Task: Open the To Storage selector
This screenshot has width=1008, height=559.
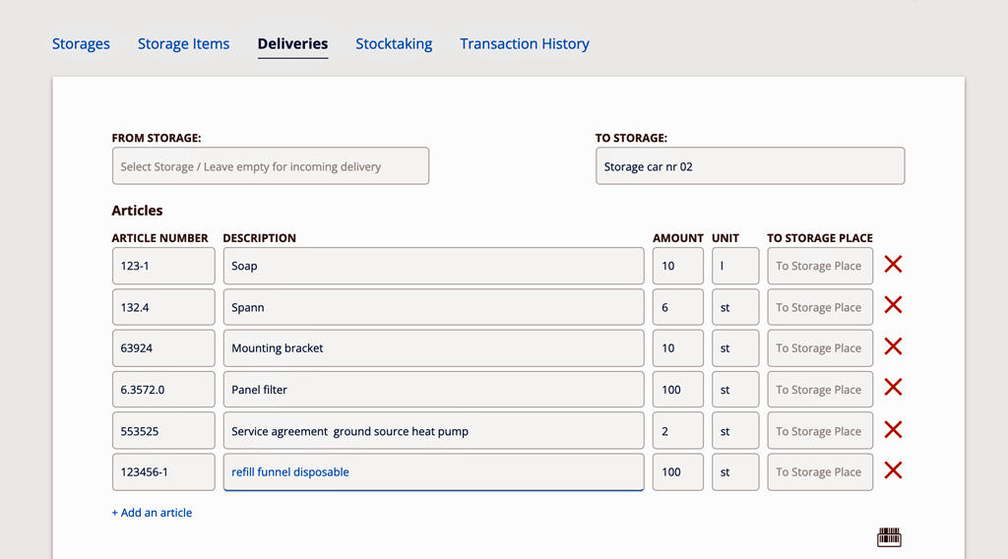Action: coord(750,165)
